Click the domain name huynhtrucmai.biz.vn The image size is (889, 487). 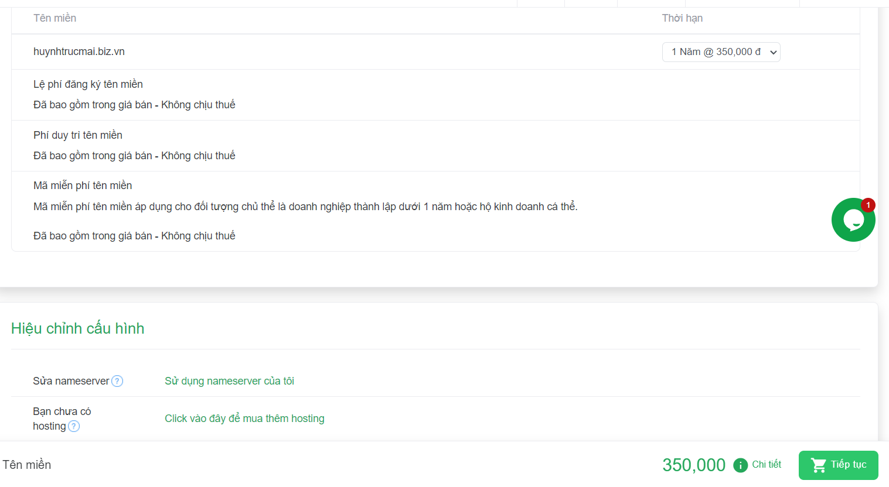(79, 52)
